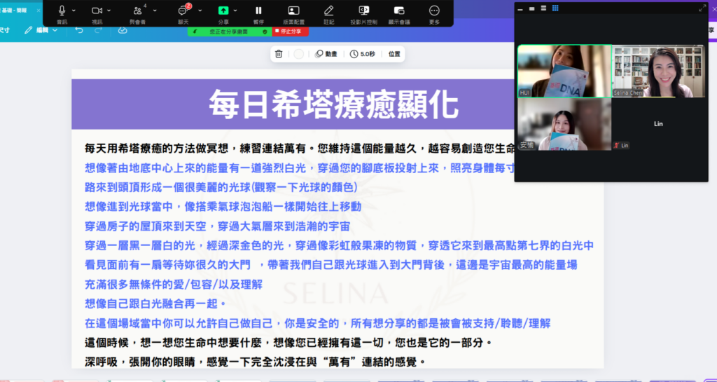Open the annotate pencil tool

329,11
